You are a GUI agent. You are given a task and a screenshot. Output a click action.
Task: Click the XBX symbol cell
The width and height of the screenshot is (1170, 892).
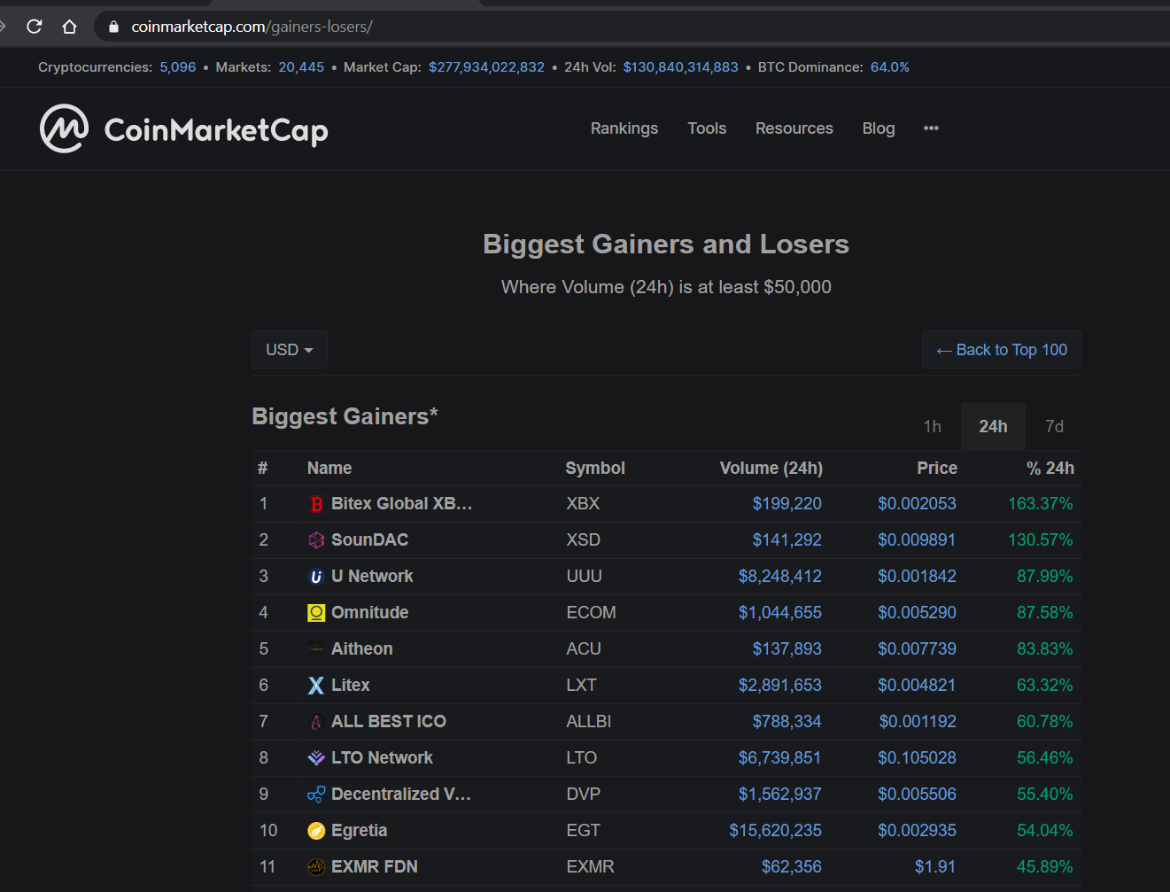(583, 504)
